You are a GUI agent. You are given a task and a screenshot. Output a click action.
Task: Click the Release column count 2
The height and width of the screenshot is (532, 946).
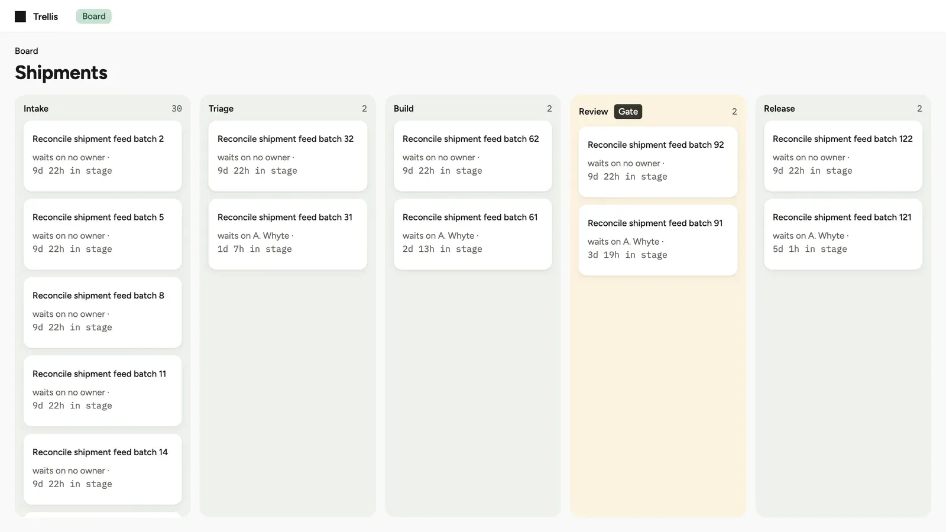coord(919,109)
